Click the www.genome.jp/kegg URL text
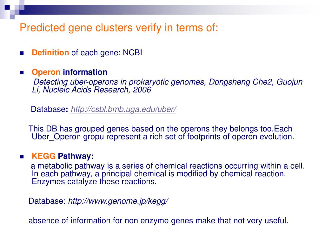This screenshot has height=244, width=325. 118,201
